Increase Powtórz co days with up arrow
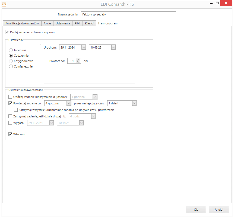This screenshot has height=218, width=234. (x=78, y=60)
